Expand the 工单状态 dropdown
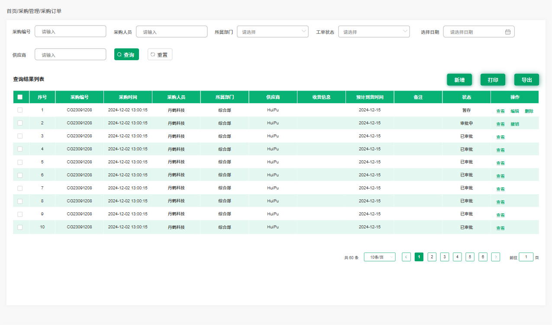This screenshot has height=325, width=552. coord(374,32)
